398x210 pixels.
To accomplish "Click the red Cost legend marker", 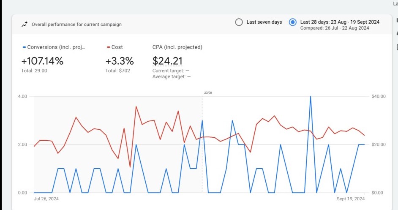I will (x=109, y=47).
